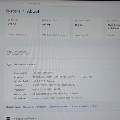Click the Storage drive icon
Viewport: 120px width, 120px height.
(9, 20)
